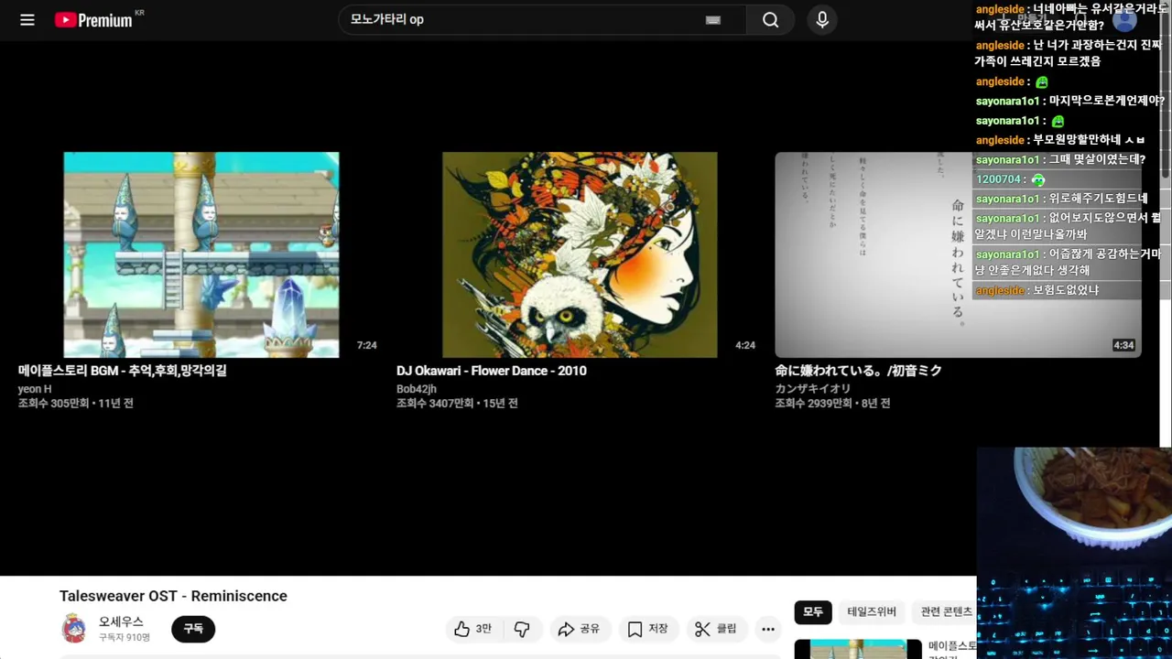Visit channel yeon H
The width and height of the screenshot is (1172, 659).
click(35, 389)
